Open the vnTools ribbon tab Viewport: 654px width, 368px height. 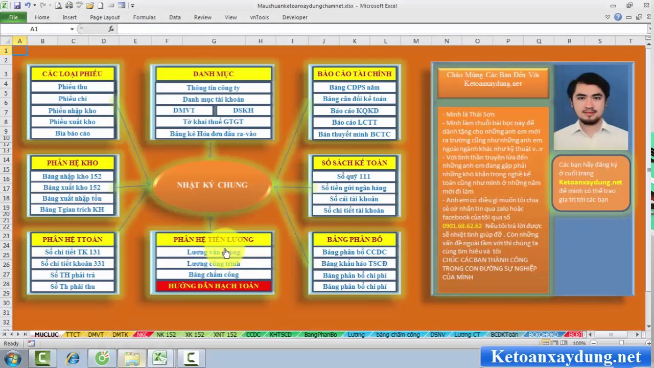click(260, 17)
